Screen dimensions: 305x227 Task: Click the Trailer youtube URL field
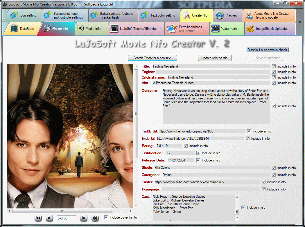click(x=207, y=182)
